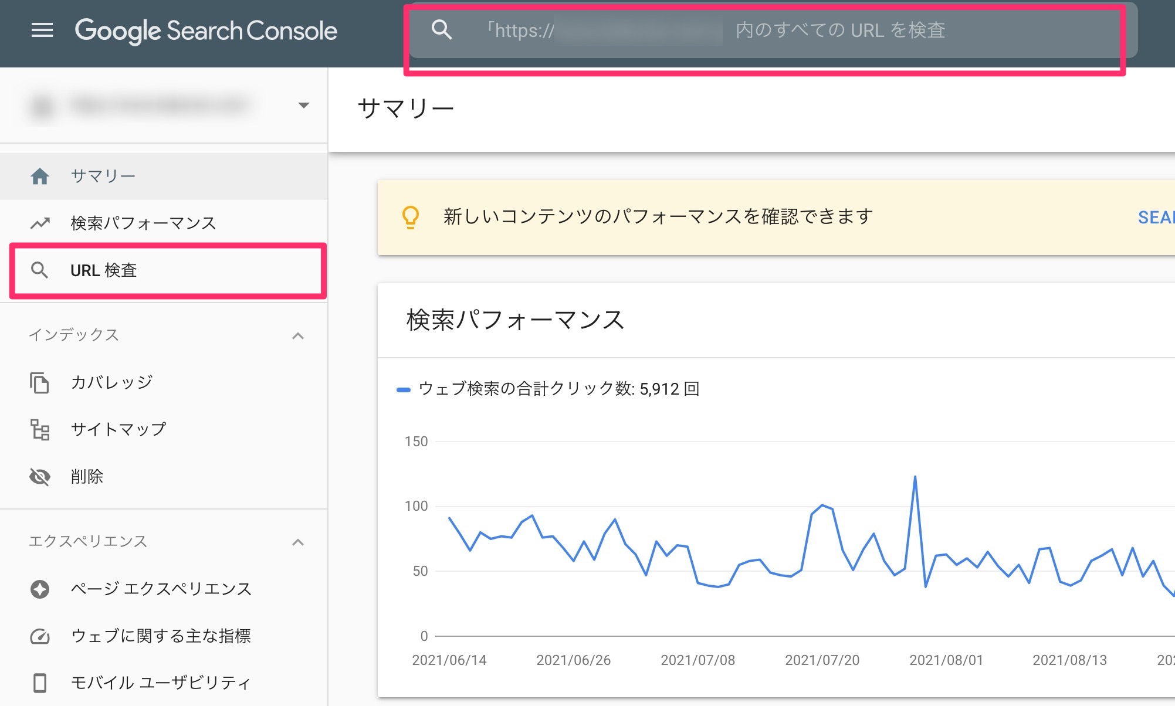Screen dimensions: 1175x706
Task: Click the インデックス section header
Action: tap(74, 335)
